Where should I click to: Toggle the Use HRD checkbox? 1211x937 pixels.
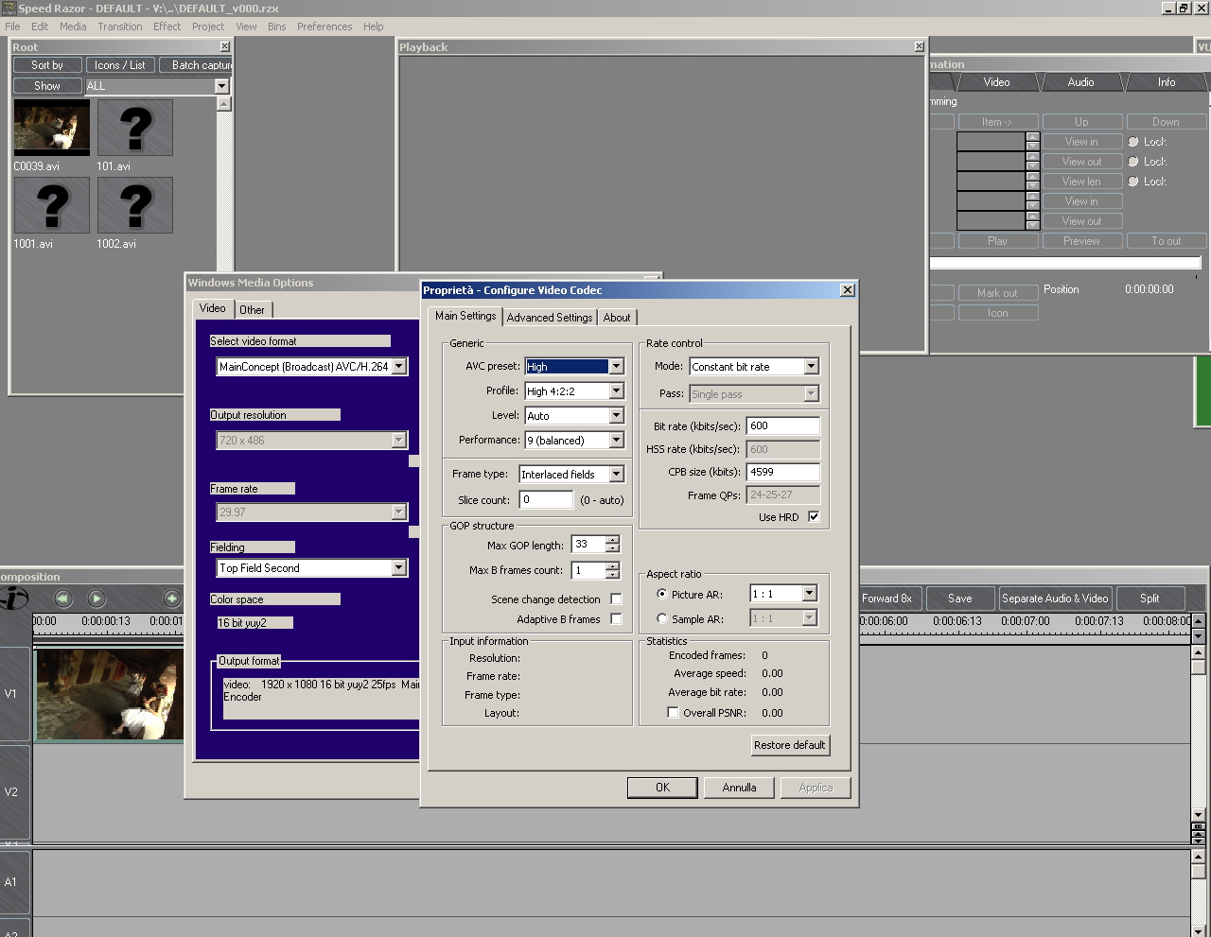pyautogui.click(x=814, y=517)
